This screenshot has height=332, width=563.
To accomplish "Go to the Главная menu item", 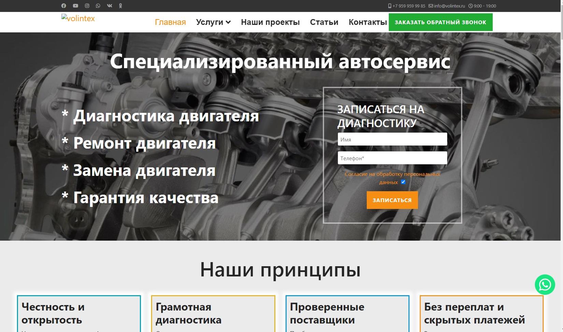I will [170, 22].
